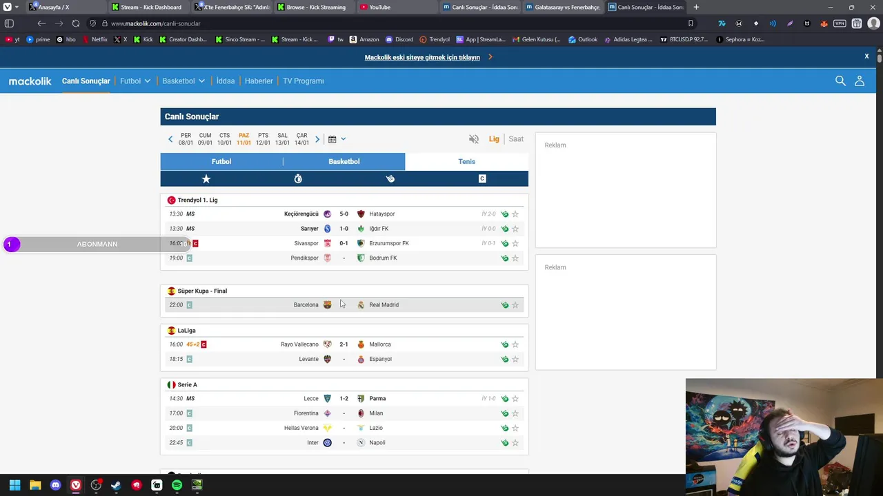
Task: Open the İddaa menu item
Action: click(226, 81)
